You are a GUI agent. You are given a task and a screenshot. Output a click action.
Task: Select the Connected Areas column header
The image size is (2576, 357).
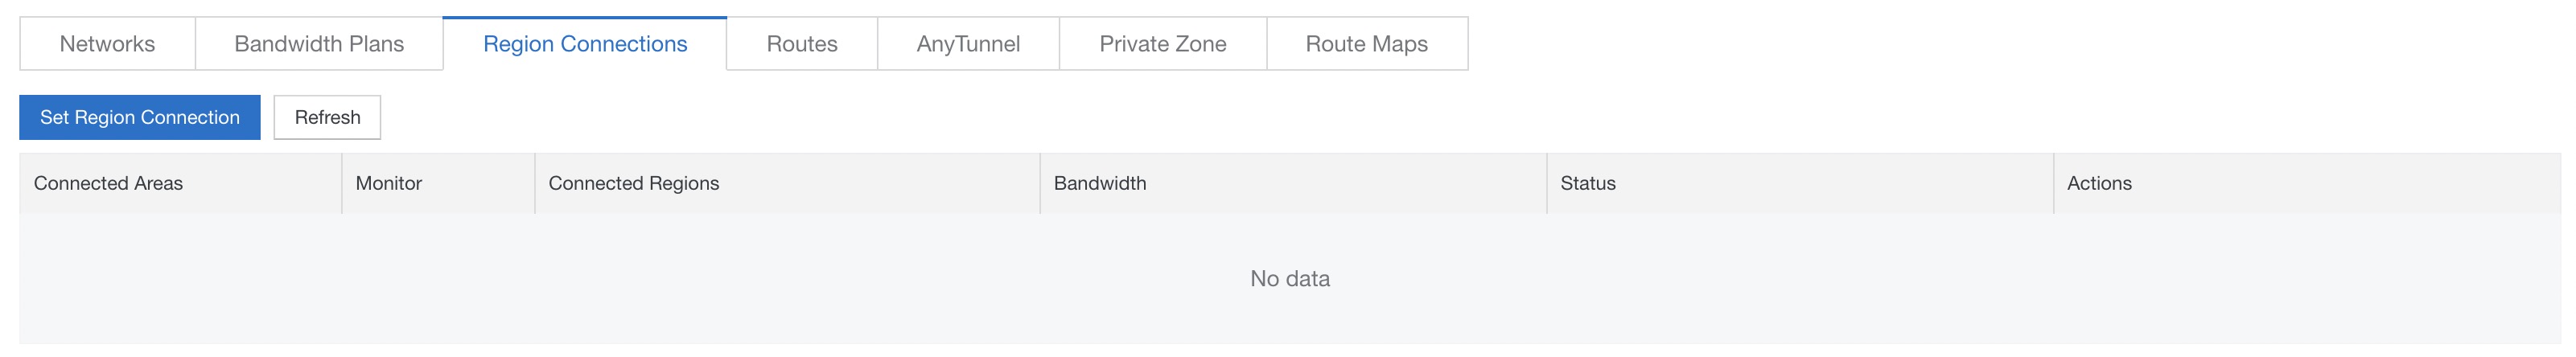click(x=108, y=183)
